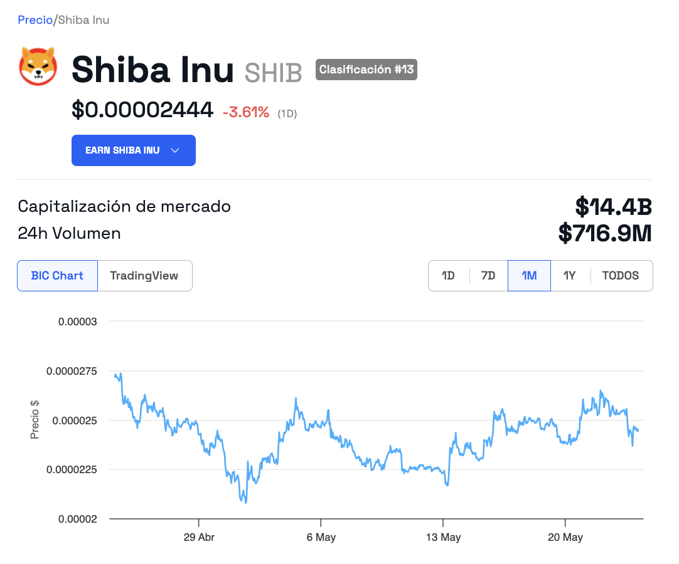Select the 1M time range
Viewport: 679px width, 564px height.
point(529,276)
